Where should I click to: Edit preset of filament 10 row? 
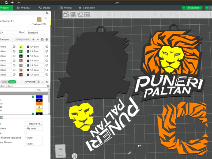click(47, 65)
